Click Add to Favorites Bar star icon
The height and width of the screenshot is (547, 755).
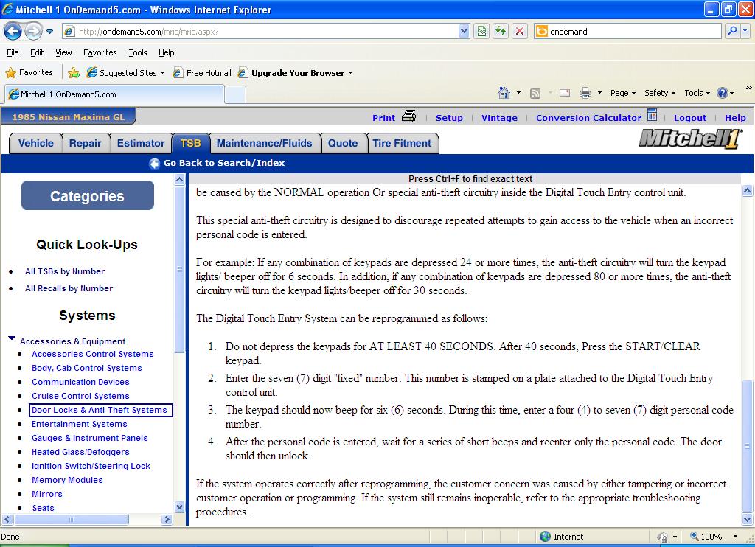coord(74,73)
